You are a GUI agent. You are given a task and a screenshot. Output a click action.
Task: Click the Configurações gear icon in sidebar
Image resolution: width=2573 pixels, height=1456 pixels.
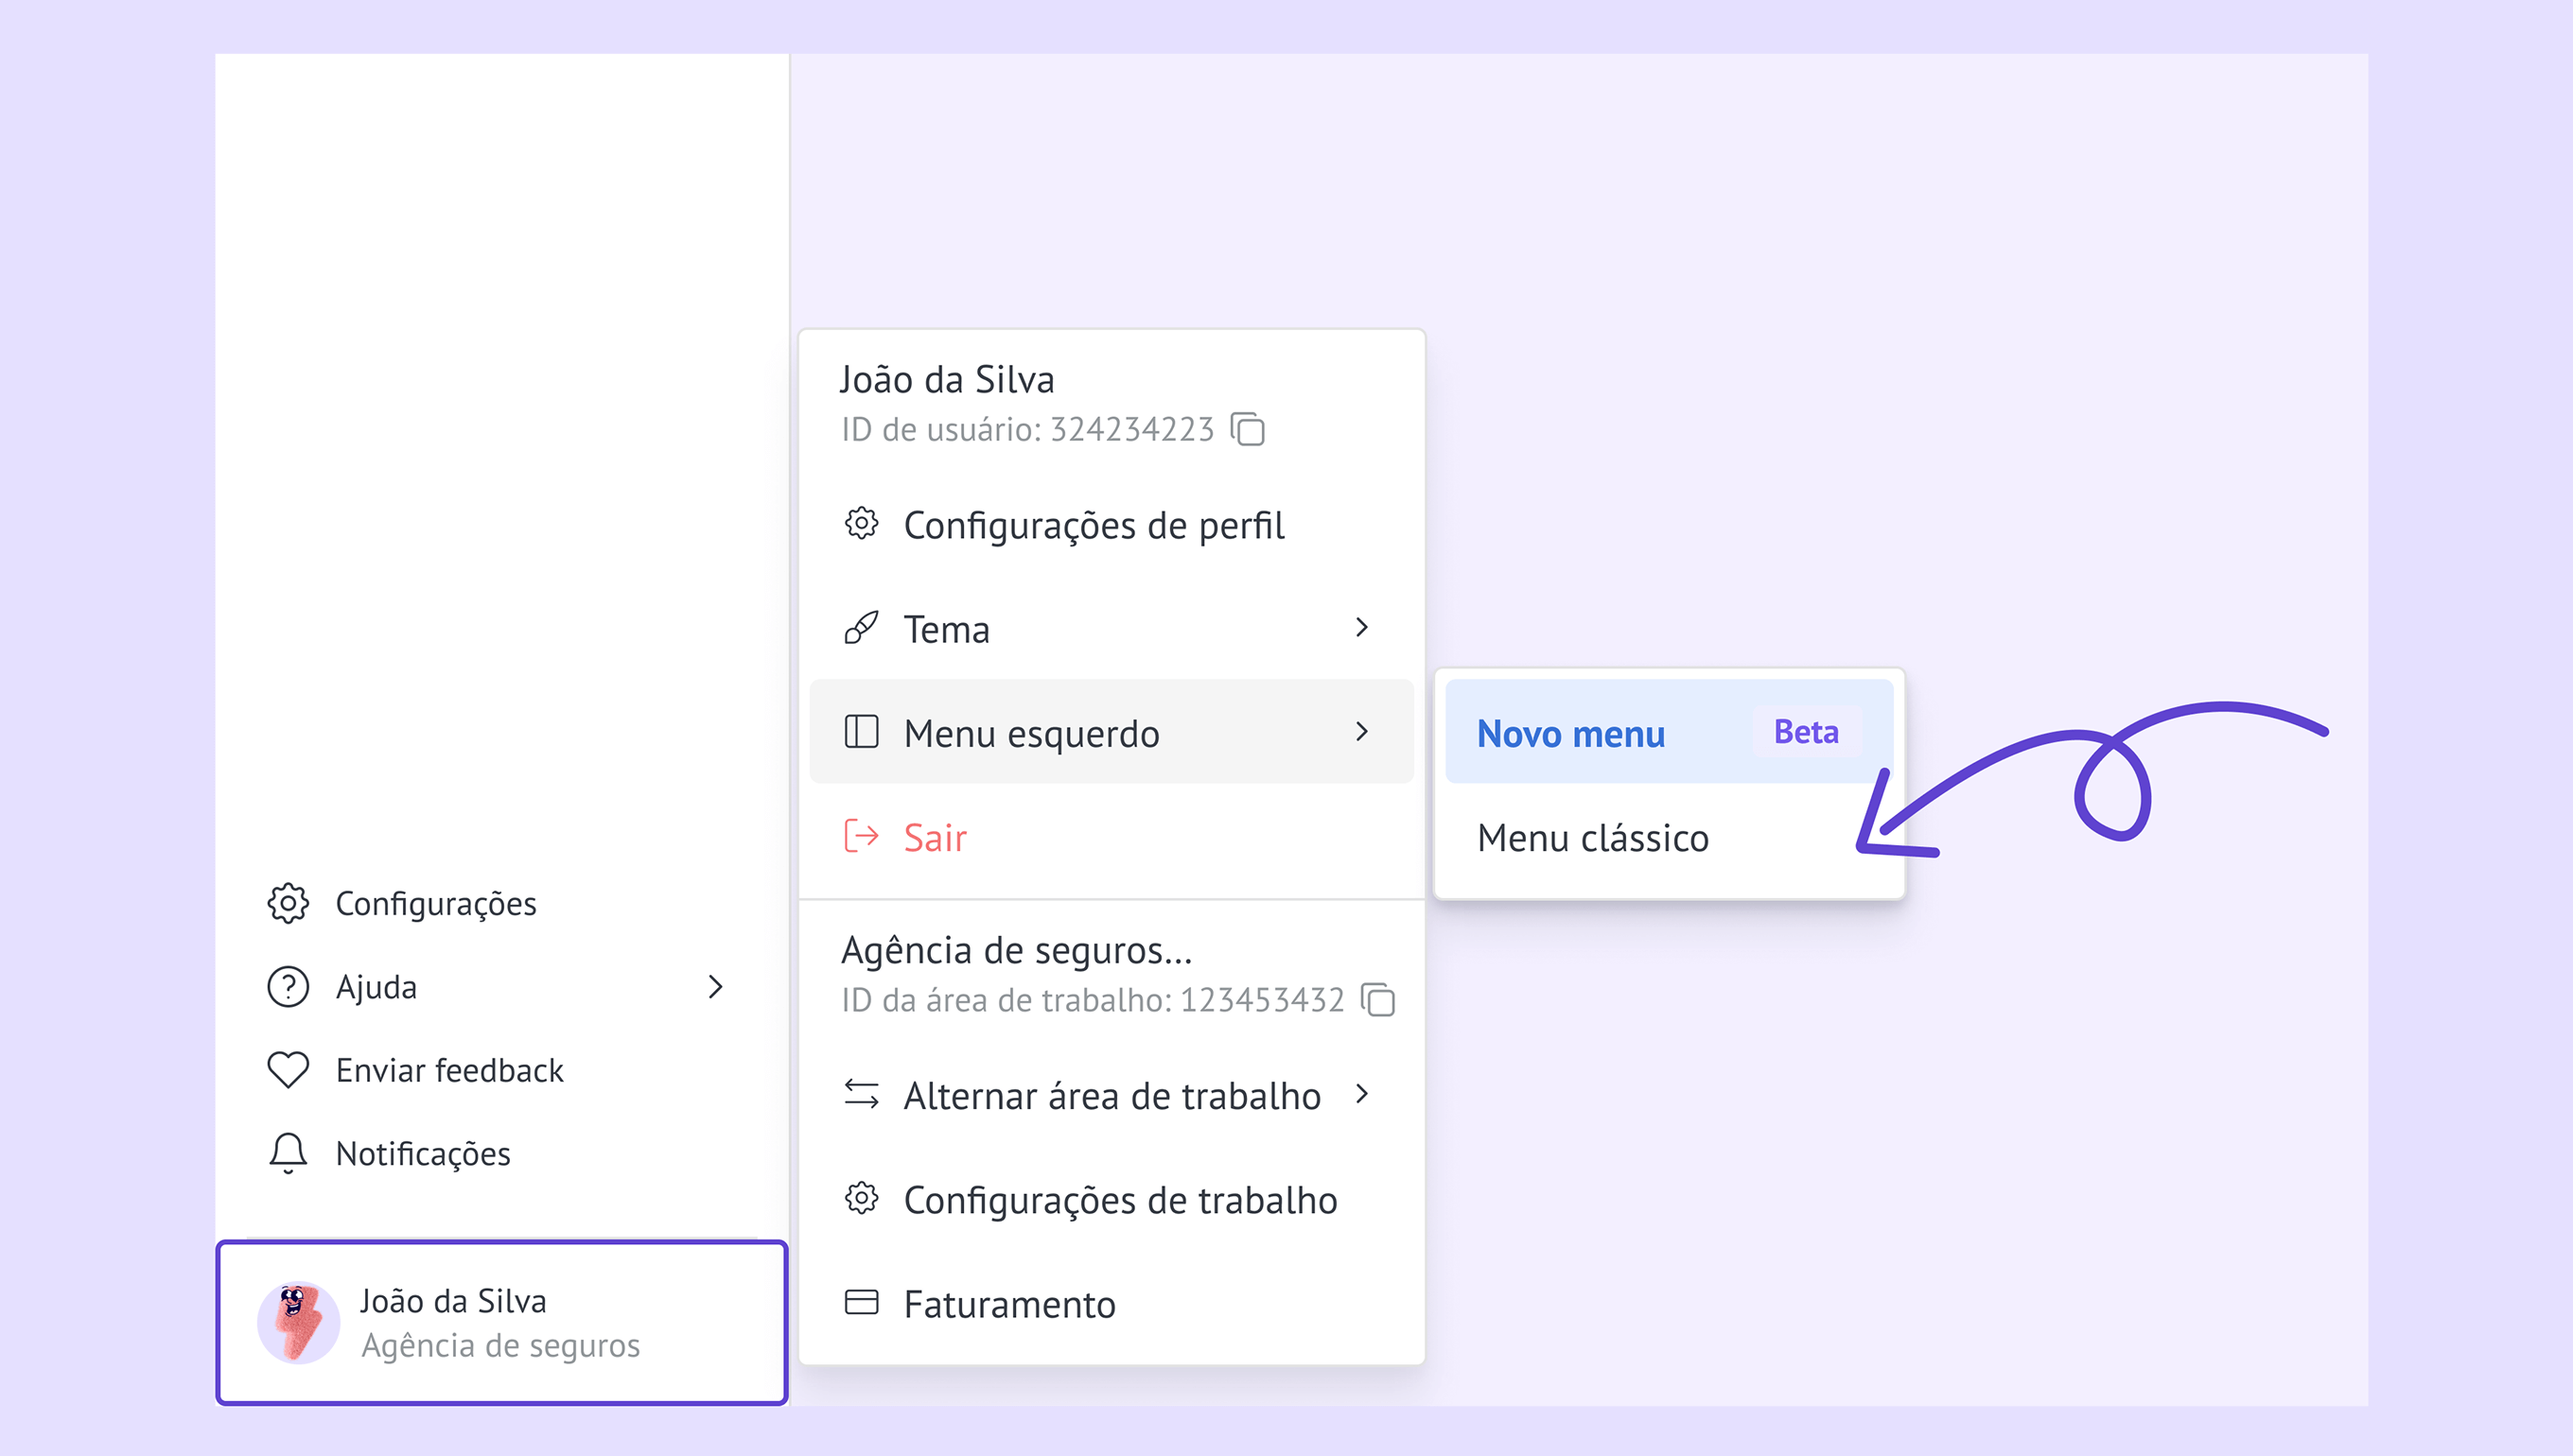coord(289,903)
